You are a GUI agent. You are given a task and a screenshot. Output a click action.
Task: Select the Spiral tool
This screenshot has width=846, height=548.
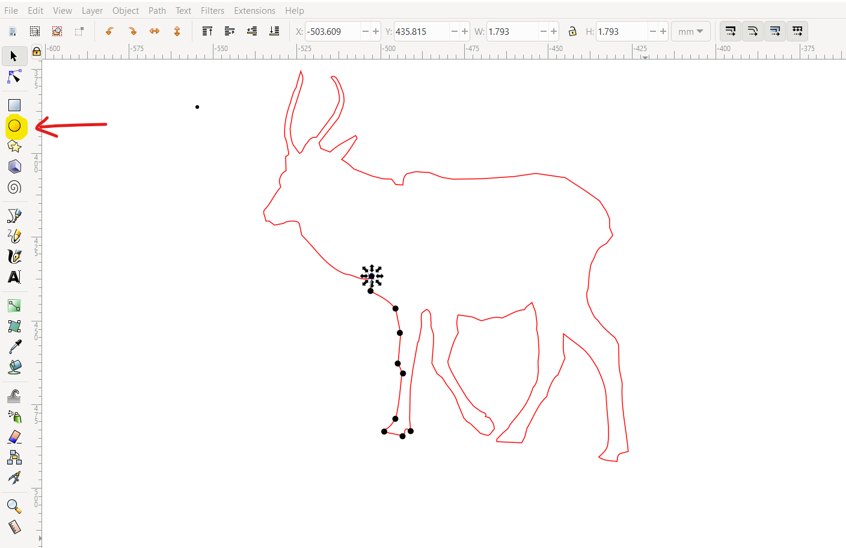[x=13, y=187]
